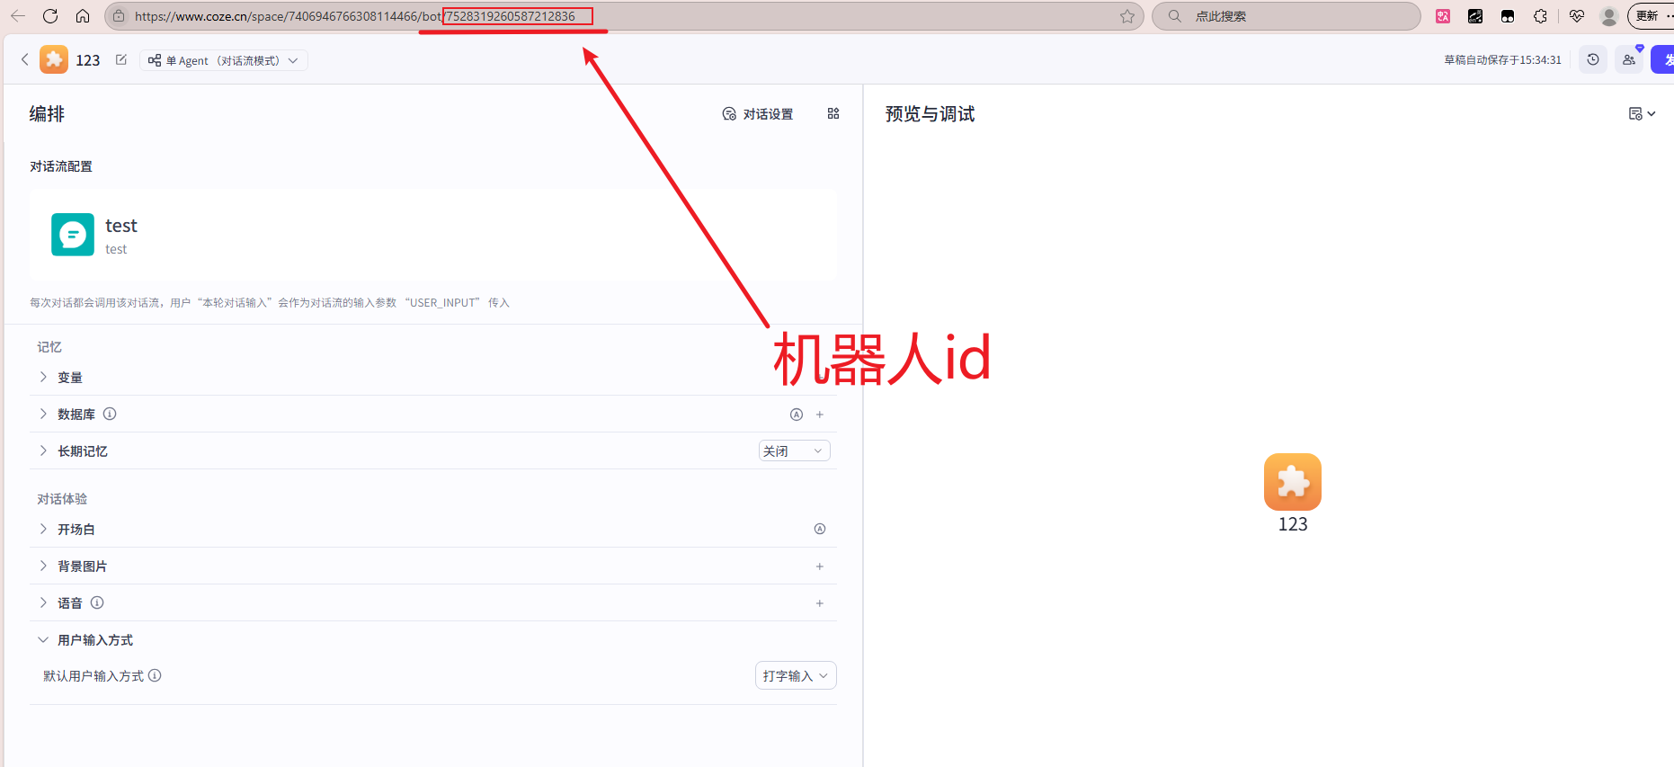
Task: Open the version history clock icon
Action: [x=1592, y=60]
